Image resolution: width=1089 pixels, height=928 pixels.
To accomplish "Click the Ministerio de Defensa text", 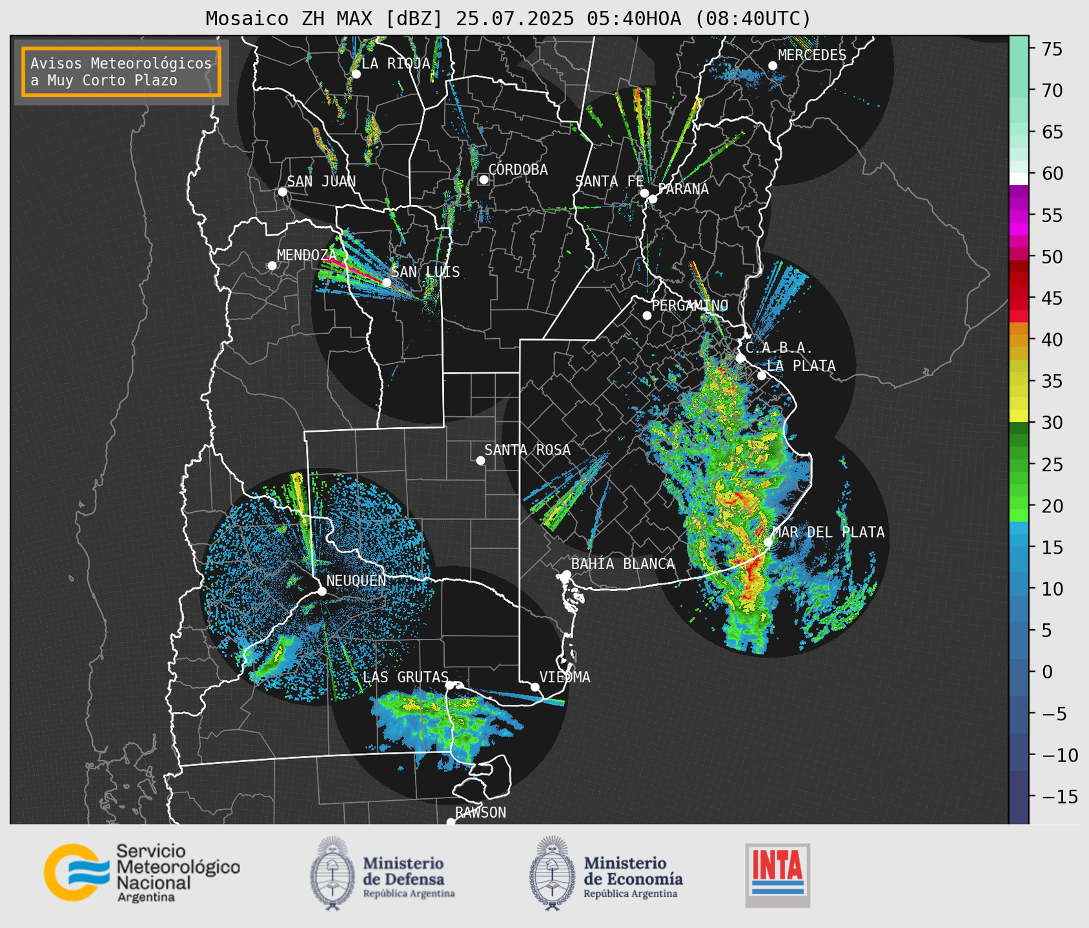I will click(x=409, y=877).
